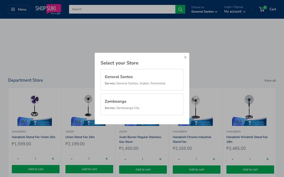Open Hanabishi Windmill Stand Fan 18in title
This screenshot has height=177, width=284.
247,139
